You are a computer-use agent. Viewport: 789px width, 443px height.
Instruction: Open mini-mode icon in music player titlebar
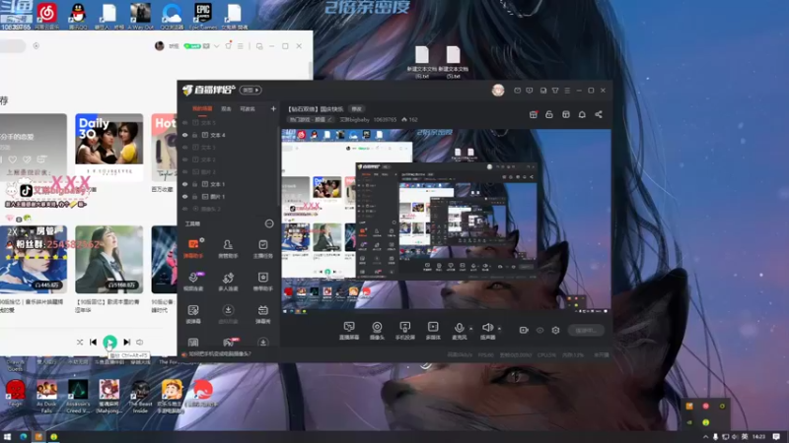click(259, 46)
